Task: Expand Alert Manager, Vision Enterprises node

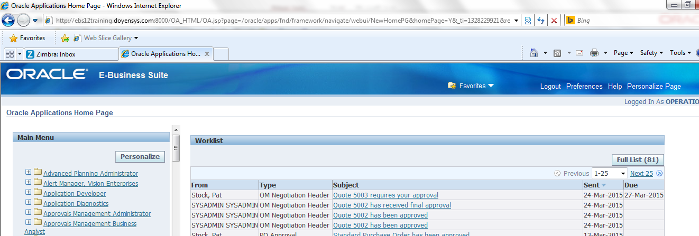Action: click(x=28, y=182)
